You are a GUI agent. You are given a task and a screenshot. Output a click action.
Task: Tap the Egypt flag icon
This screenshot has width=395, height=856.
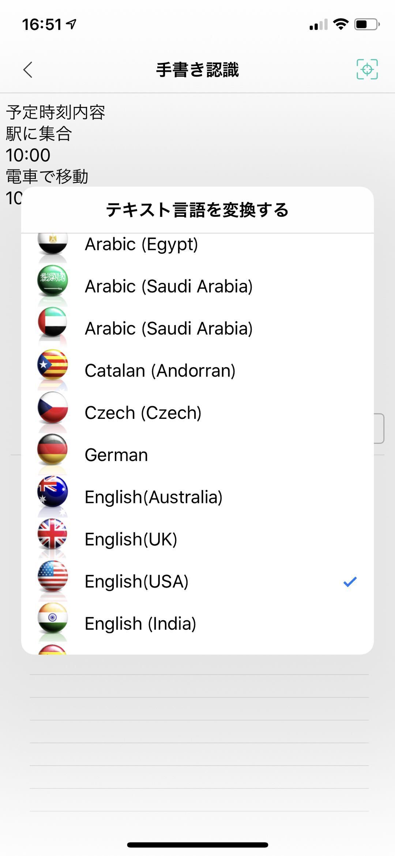click(x=53, y=242)
